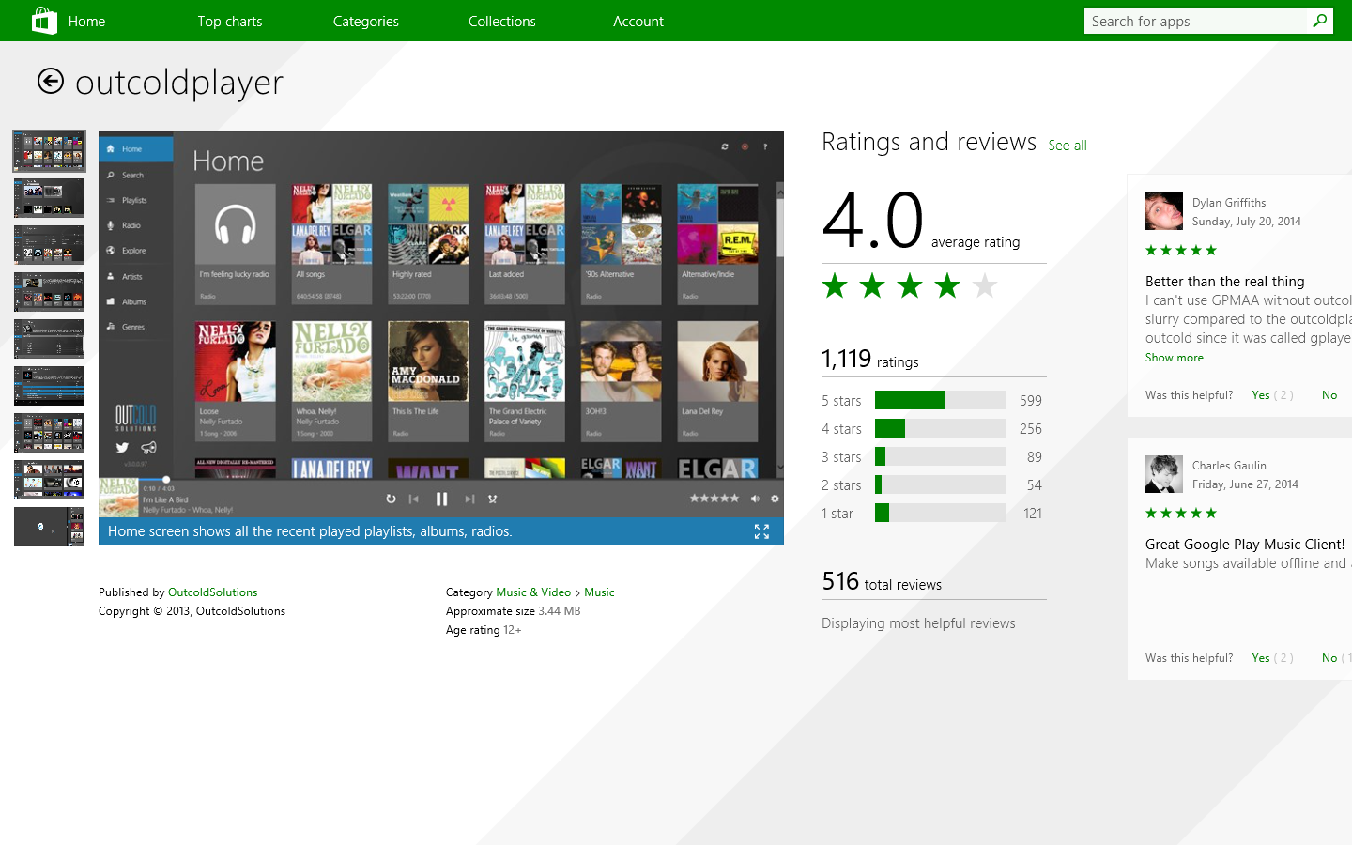The width and height of the screenshot is (1352, 845).
Task: Mark Dylan Griffiths review as not helpful
Action: tap(1329, 395)
